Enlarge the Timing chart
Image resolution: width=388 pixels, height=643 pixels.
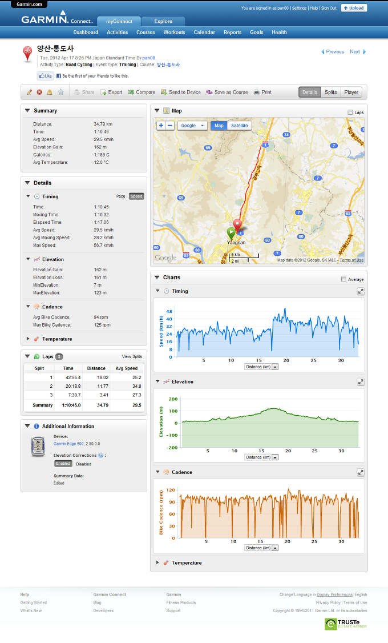(361, 291)
